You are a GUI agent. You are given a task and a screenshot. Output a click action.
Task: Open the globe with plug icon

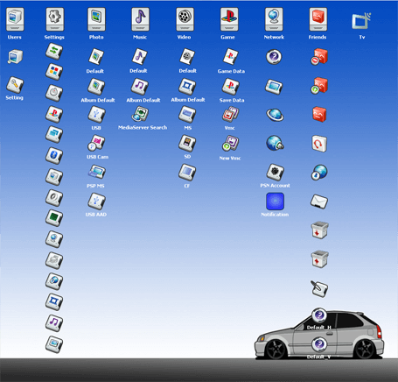275,143
